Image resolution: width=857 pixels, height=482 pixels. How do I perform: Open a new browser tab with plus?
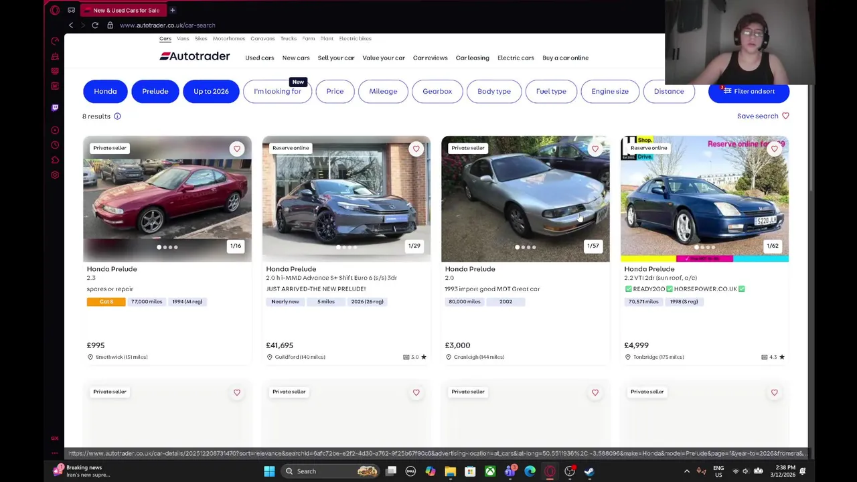(x=172, y=10)
